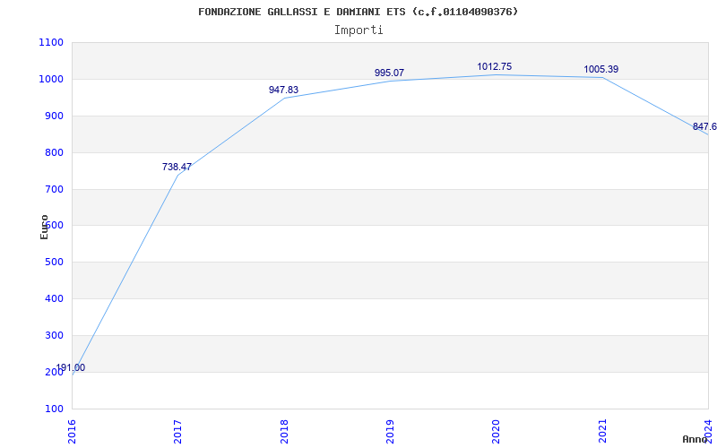Click the 400 y-axis value
717x448 pixels.
point(54,298)
